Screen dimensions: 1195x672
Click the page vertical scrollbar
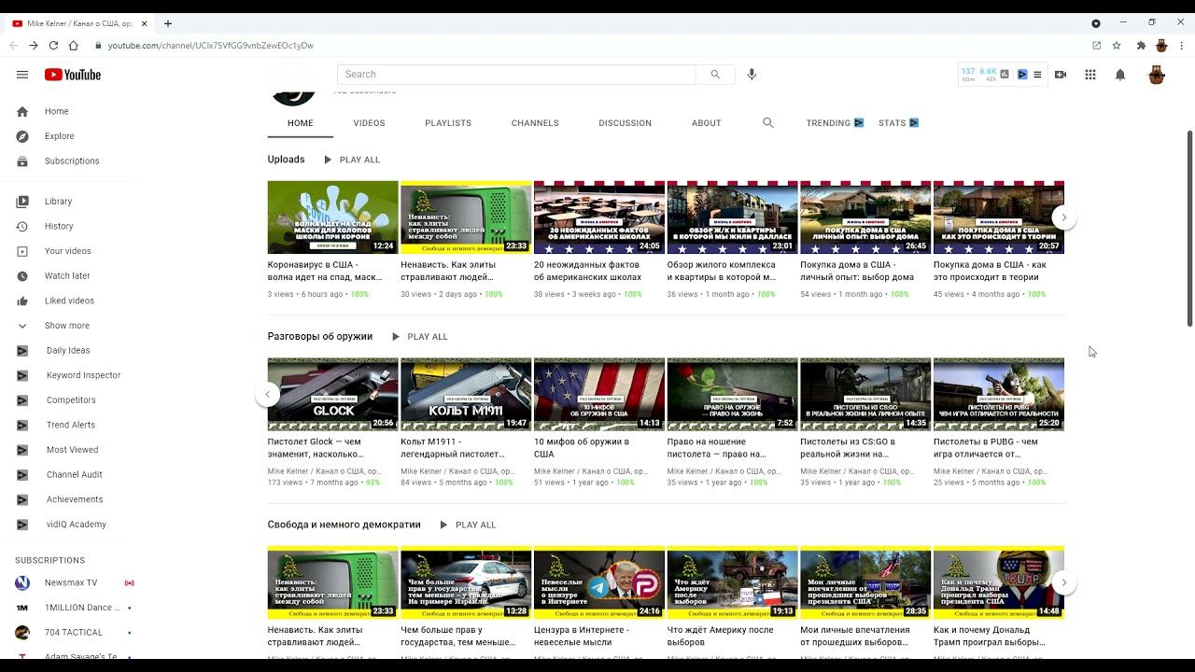1189,229
